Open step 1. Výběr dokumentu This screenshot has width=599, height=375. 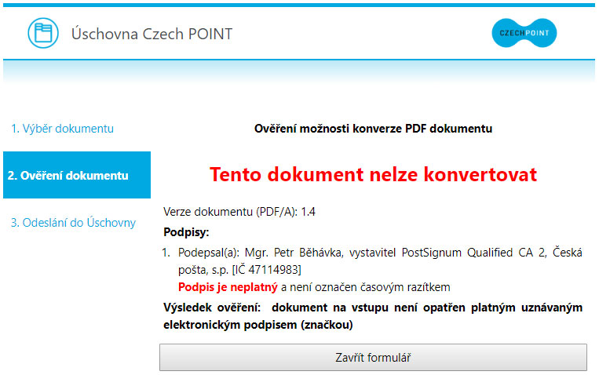point(62,129)
